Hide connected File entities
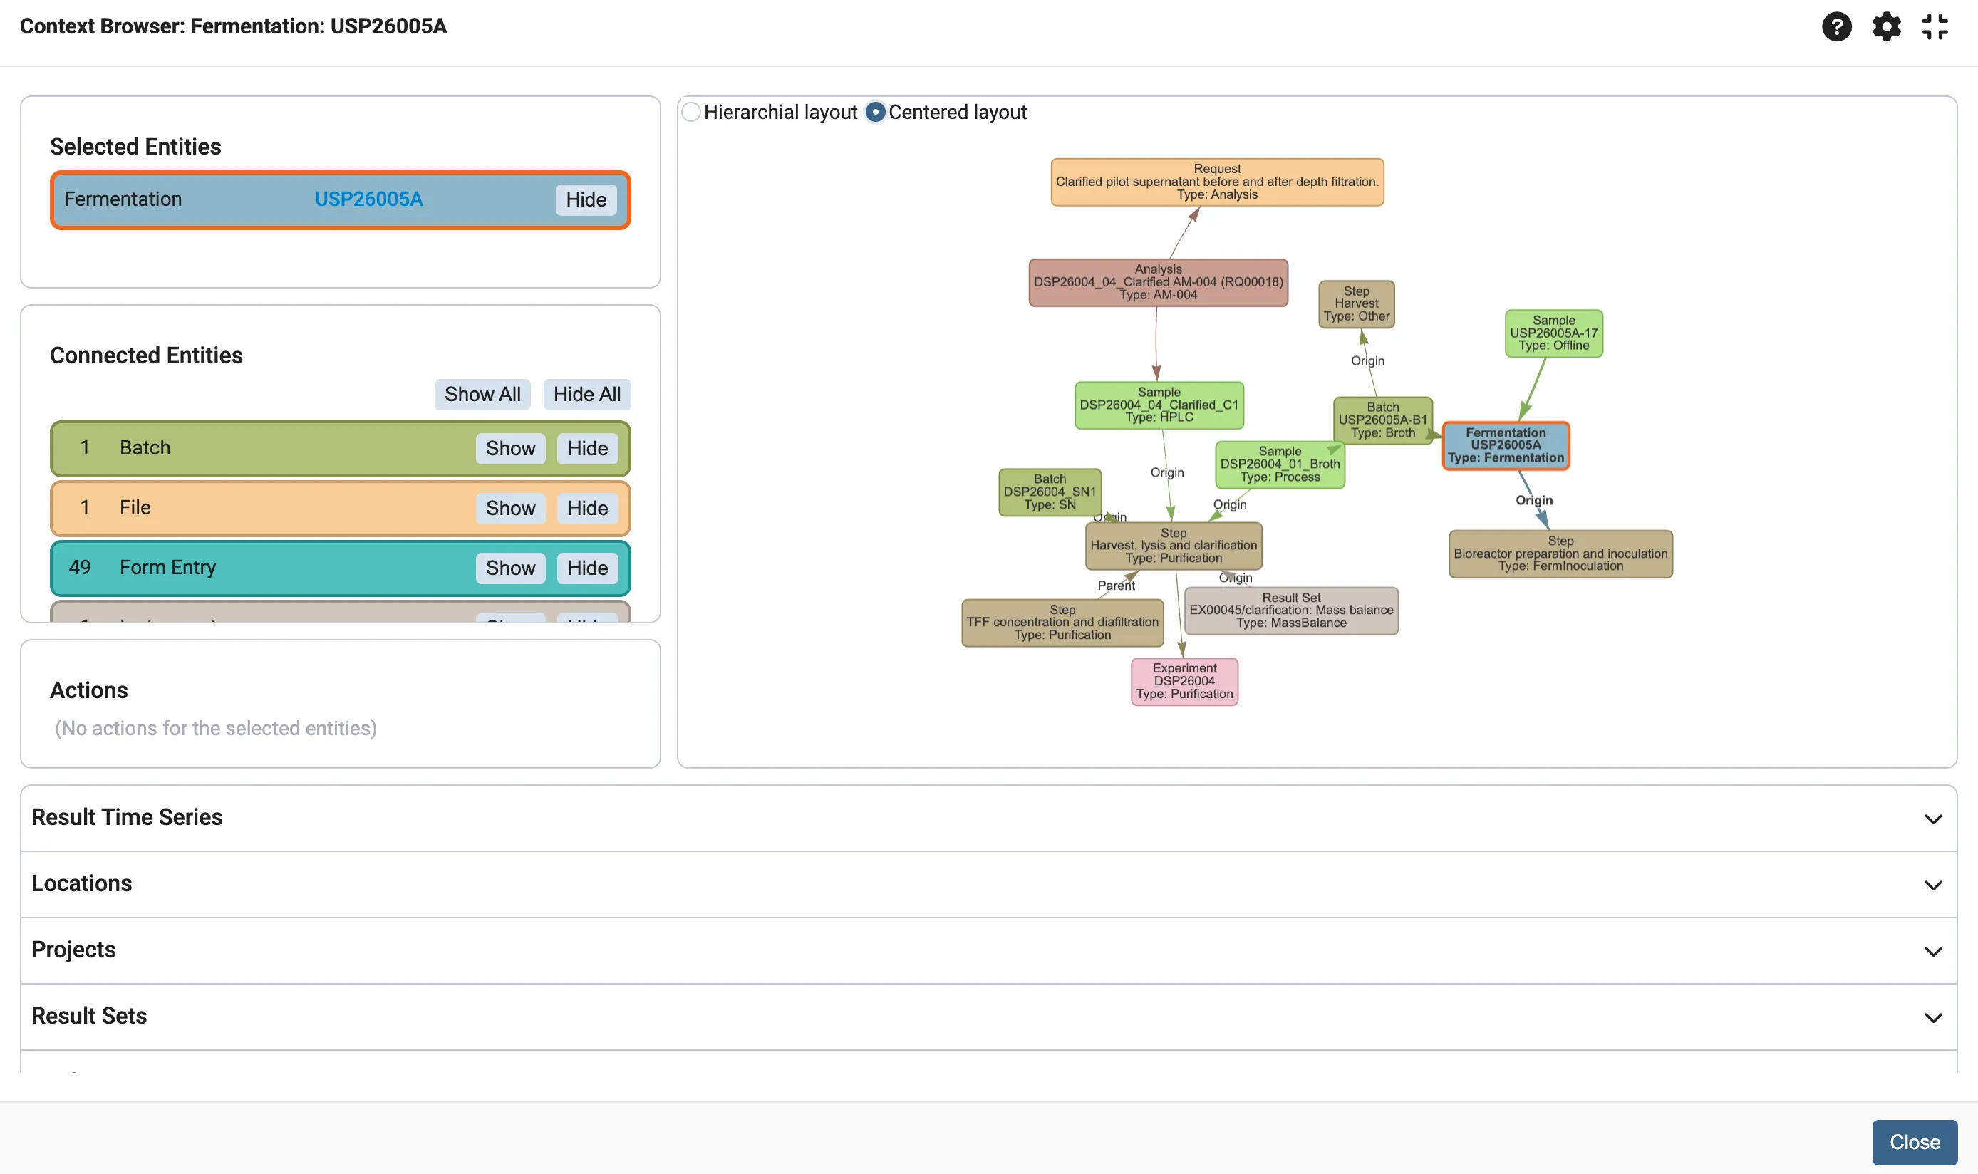 point(587,509)
